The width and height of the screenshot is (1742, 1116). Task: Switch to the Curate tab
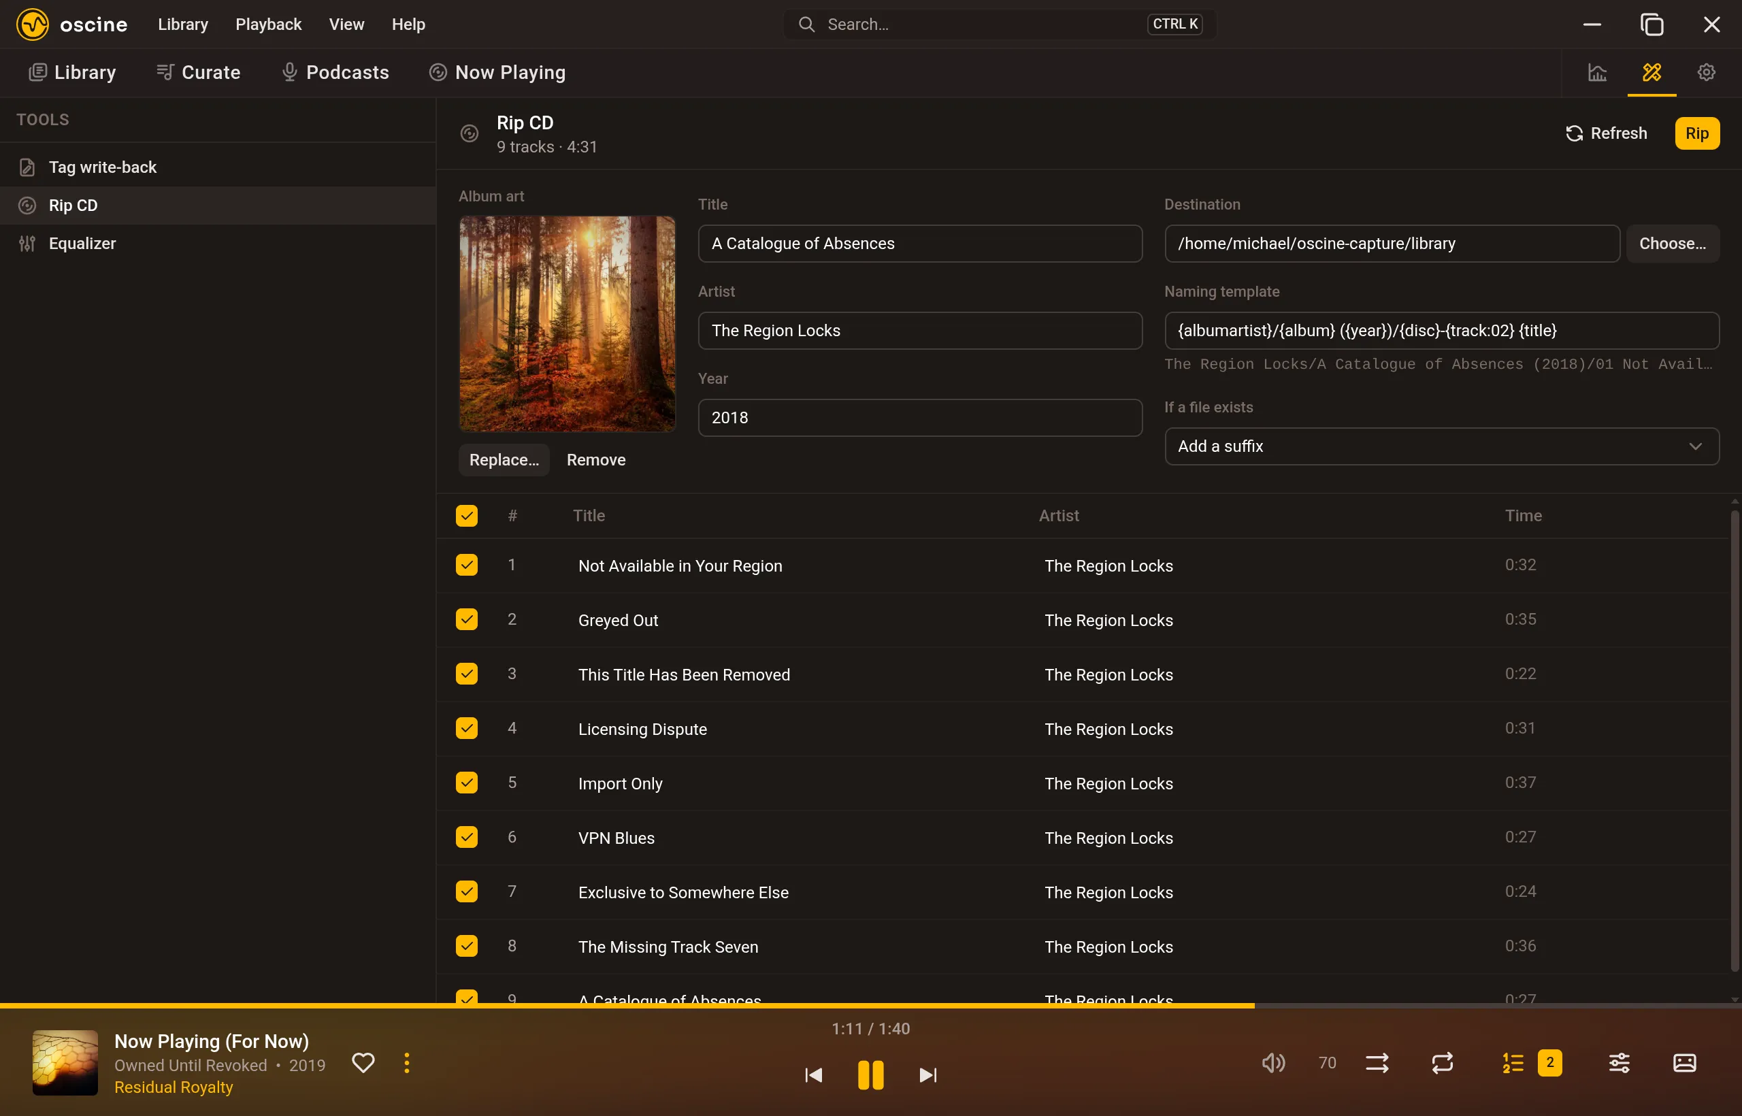click(x=198, y=72)
